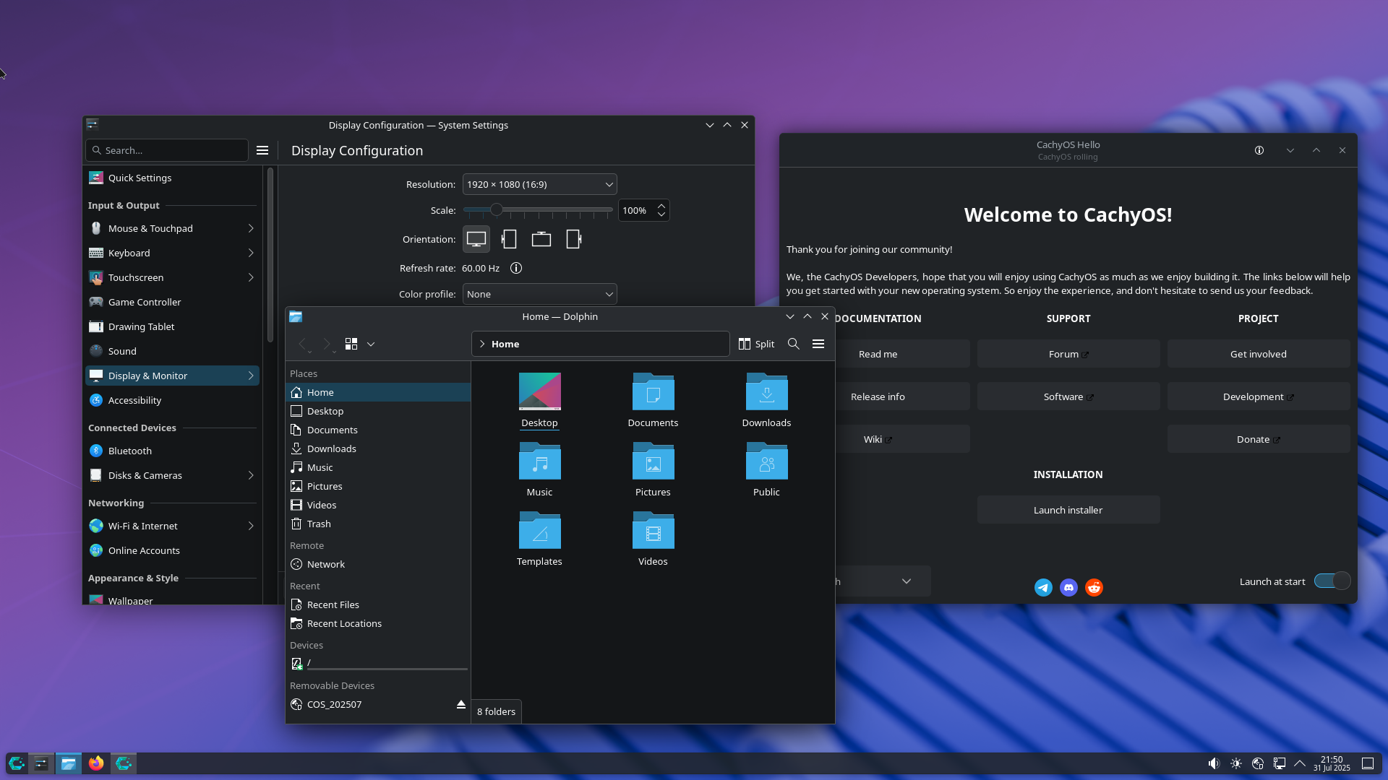Expand the Color profile combo box
Screen dimensions: 1388x780
click(x=539, y=294)
